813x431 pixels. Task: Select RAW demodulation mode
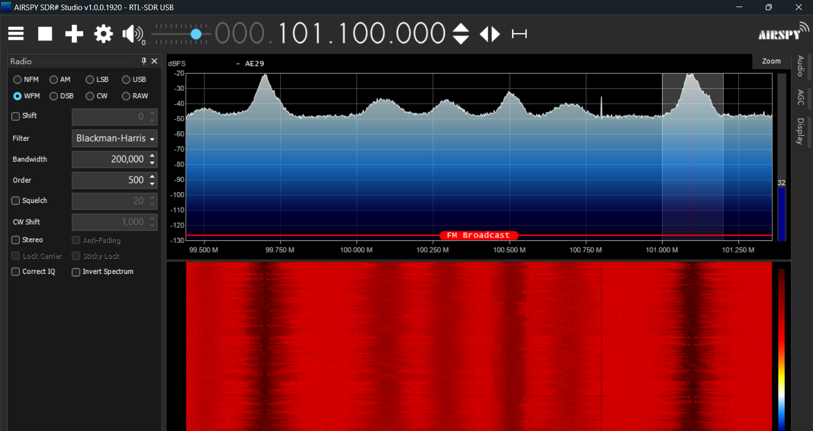(135, 96)
